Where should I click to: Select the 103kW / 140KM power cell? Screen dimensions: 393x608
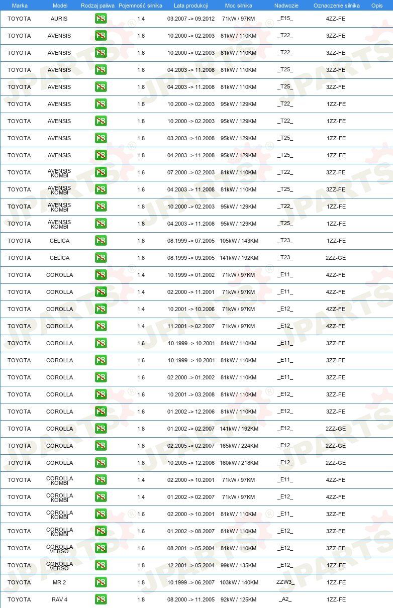pos(239,582)
